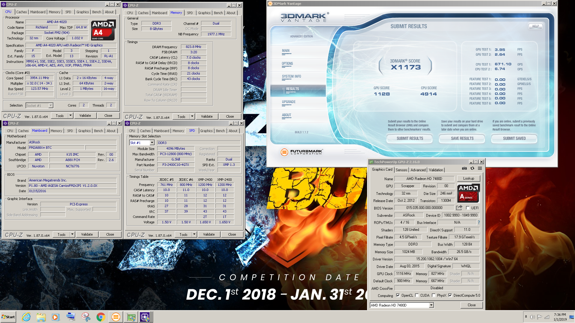This screenshot has height=323, width=575.
Task: Expand Tools arrow in CPU-Z Memory window
Action: [192, 116]
